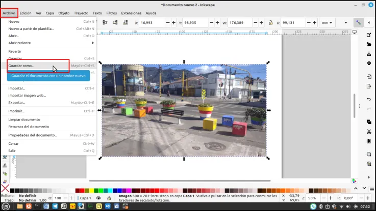Viewport: 376px width, 211px height.
Task: Open the Extensiones menu
Action: pos(131,13)
